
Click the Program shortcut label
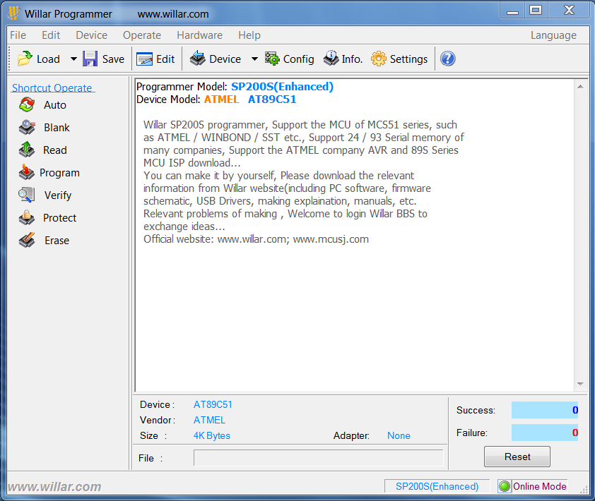pyautogui.click(x=59, y=173)
